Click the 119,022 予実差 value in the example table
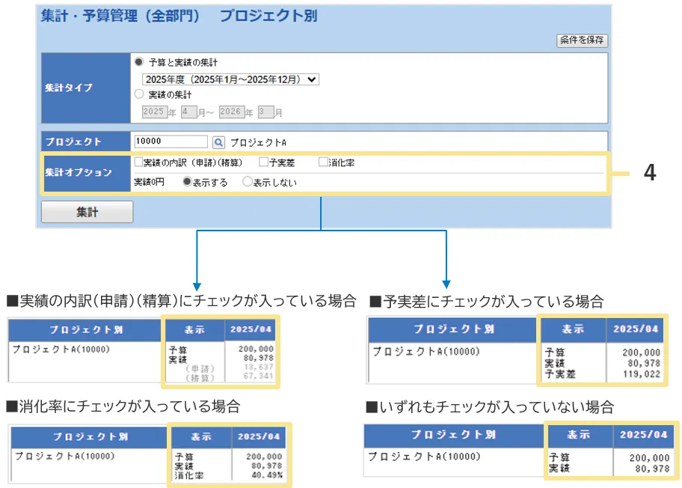This screenshot has width=682, height=488. point(642,373)
